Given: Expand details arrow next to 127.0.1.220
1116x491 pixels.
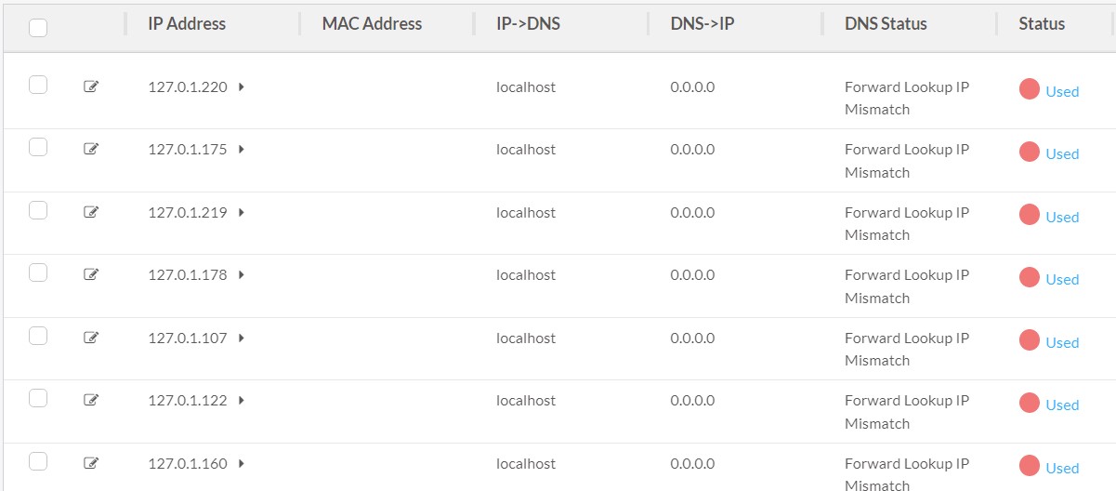Looking at the screenshot, I should point(242,87).
